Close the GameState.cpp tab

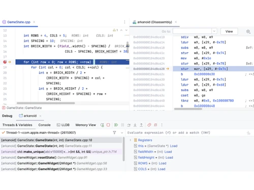[x=34, y=22]
